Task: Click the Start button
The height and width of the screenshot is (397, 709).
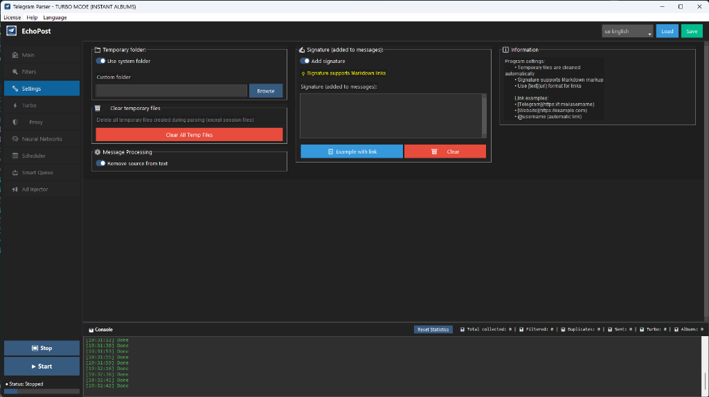Action: pos(42,367)
